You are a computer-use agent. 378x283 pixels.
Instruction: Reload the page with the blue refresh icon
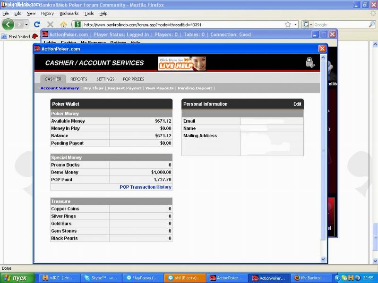(37, 25)
